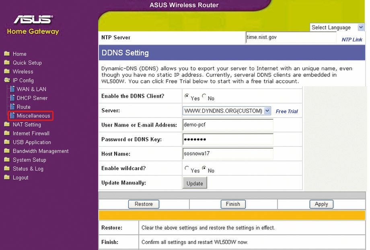
Task: Open Bandwidth Management section
Action: pyautogui.click(x=41, y=151)
